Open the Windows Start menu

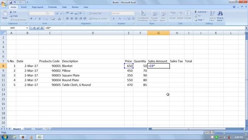(x=5, y=137)
